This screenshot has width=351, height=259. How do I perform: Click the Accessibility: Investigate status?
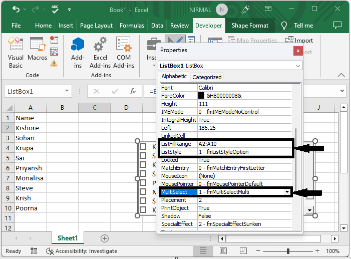point(82,251)
